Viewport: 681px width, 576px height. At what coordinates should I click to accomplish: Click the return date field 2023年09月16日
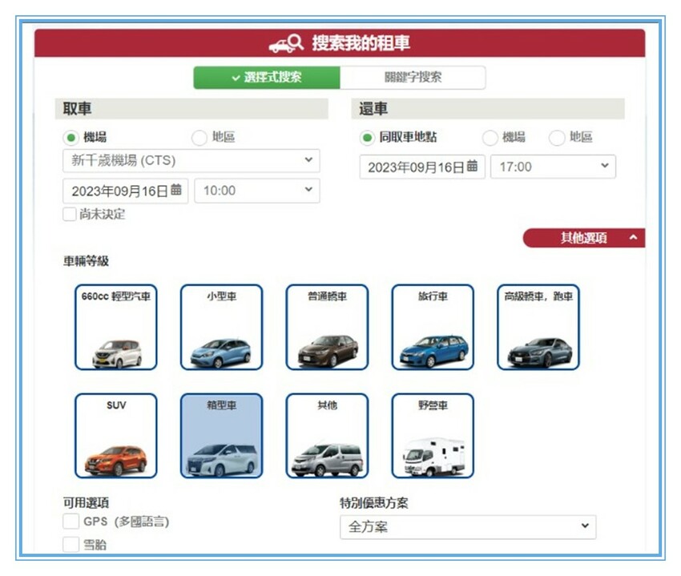421,167
